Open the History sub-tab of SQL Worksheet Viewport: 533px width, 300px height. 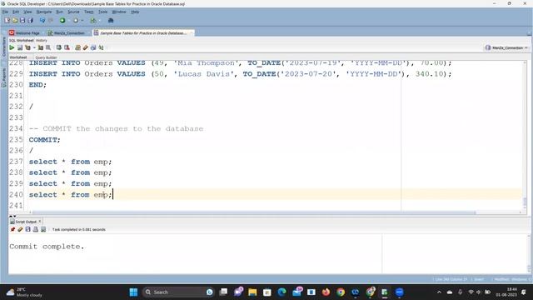(x=42, y=41)
